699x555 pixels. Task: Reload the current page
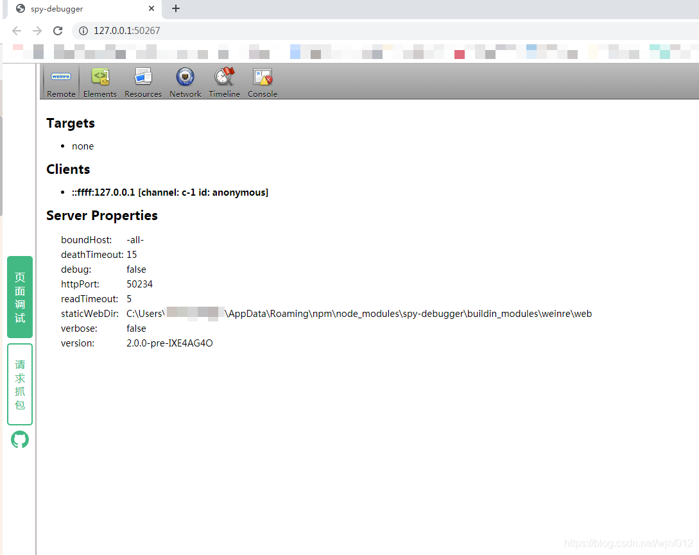click(58, 31)
